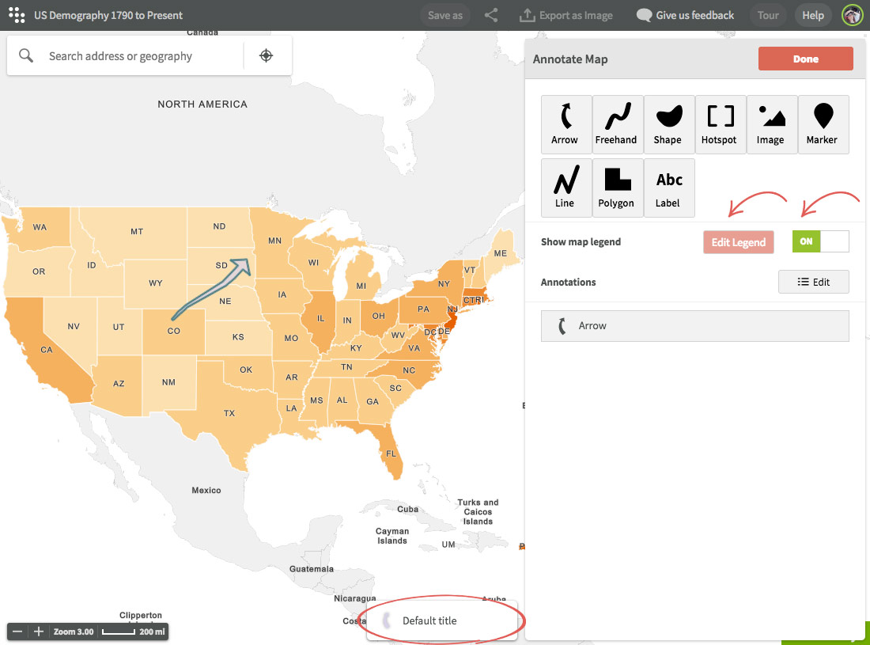Screen dimensions: 870x645
Task: Click the map title US Demography 1790 to Present
Action: pyautogui.click(x=108, y=16)
